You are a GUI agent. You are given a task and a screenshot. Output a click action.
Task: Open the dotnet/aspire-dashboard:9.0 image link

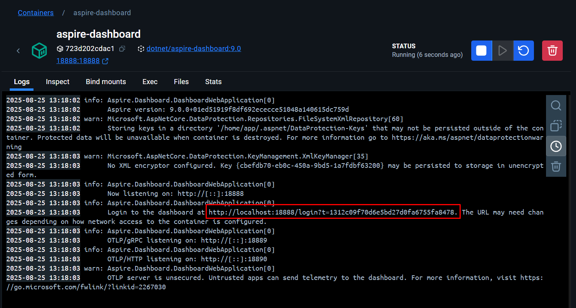coord(194,48)
